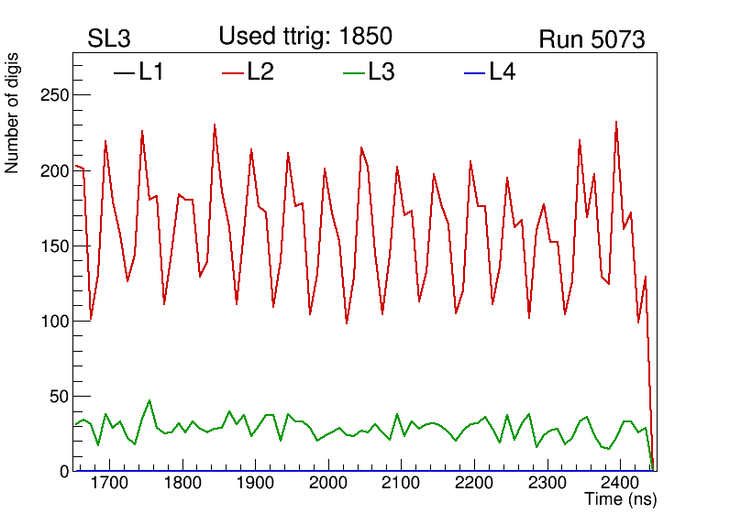Click the 250 tick label on y-axis
The height and width of the screenshot is (524, 730).
coord(53,95)
